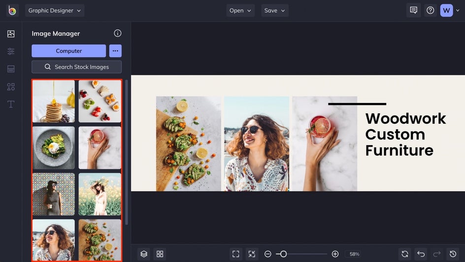Select the pancake stack thumbnail
Viewport: 465px width, 262px height.
pyautogui.click(x=54, y=101)
